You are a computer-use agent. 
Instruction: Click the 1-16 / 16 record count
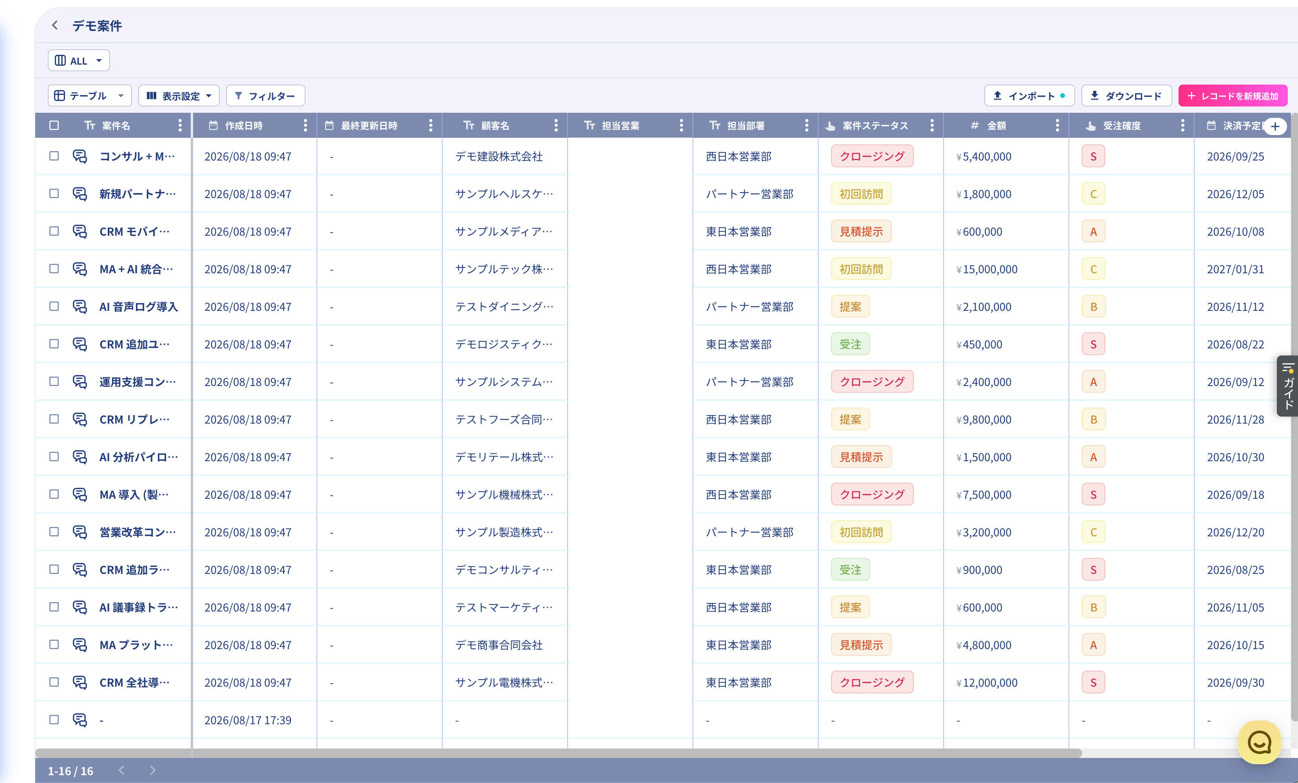click(x=71, y=771)
